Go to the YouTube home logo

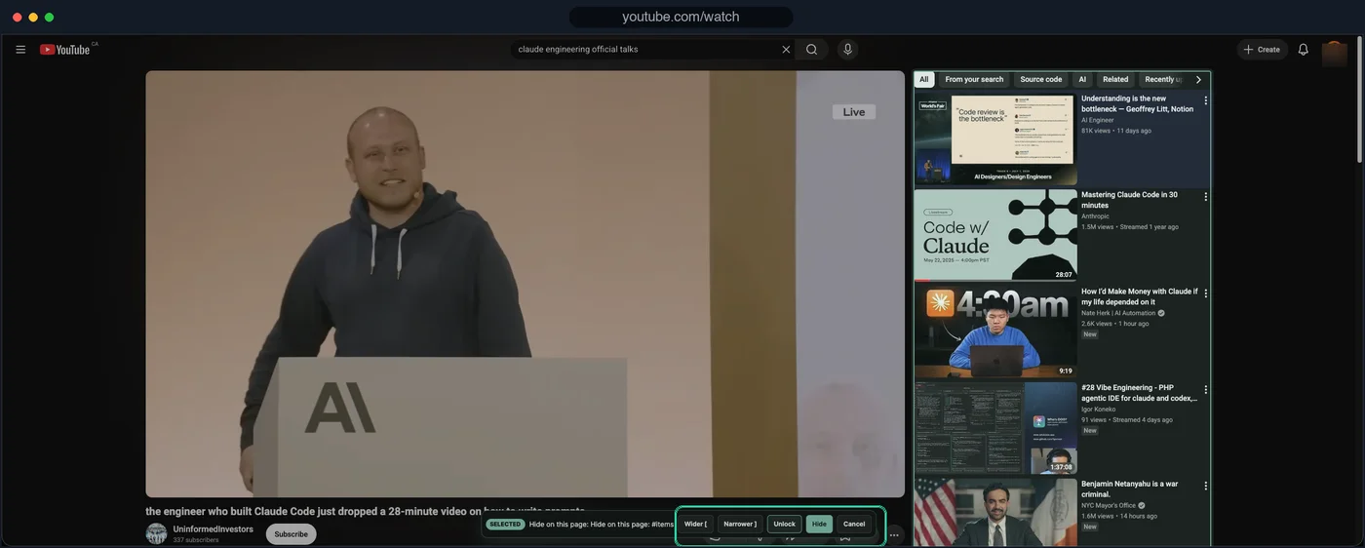pyautogui.click(x=64, y=50)
